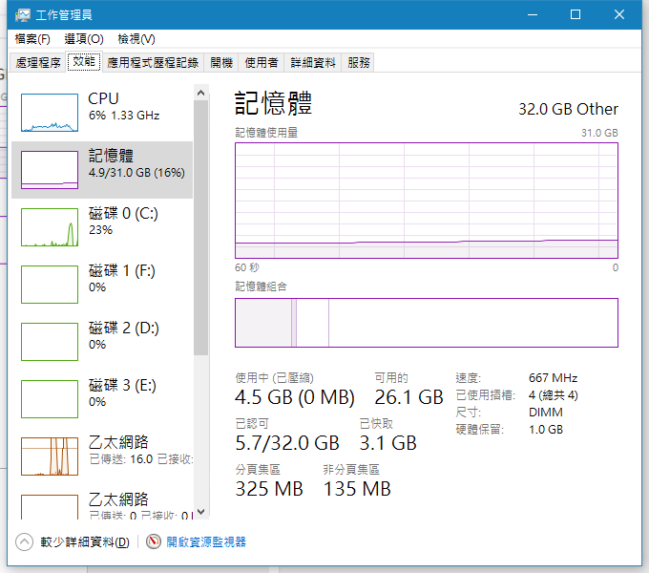This screenshot has height=573, width=649.
Task: Click the resource monitor icon at bottom
Action: (153, 541)
